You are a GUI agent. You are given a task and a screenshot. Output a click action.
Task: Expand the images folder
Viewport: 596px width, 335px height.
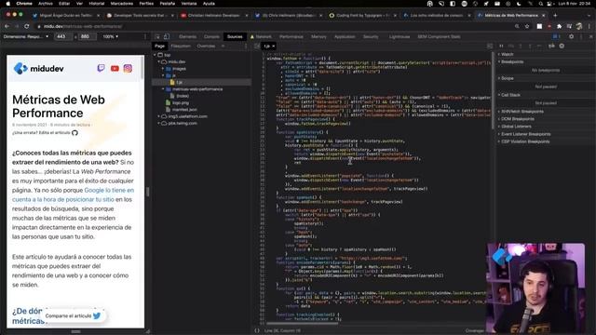[163, 69]
